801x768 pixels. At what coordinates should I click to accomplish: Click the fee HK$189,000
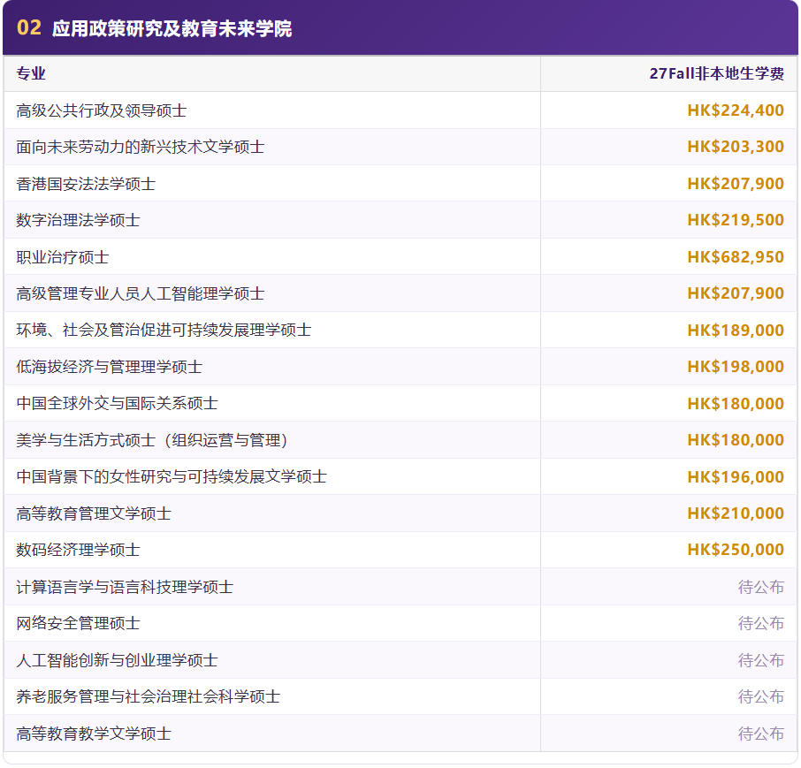tap(736, 331)
